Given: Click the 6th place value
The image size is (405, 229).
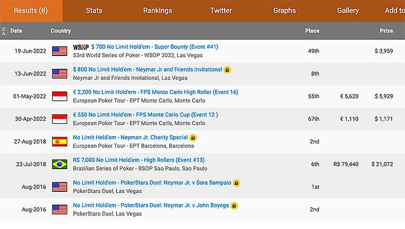Looking at the screenshot, I should click(x=315, y=164).
